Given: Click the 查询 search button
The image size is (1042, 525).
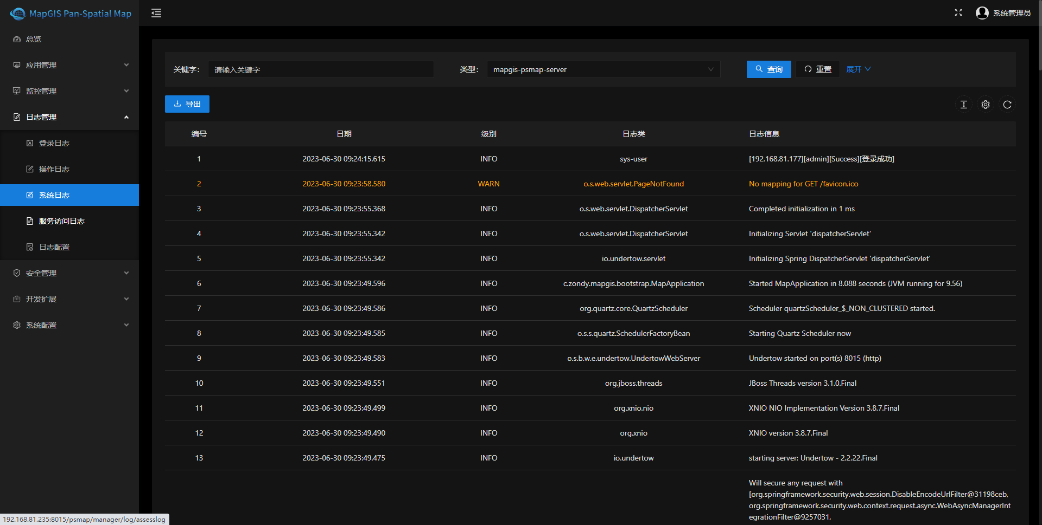Looking at the screenshot, I should (768, 69).
